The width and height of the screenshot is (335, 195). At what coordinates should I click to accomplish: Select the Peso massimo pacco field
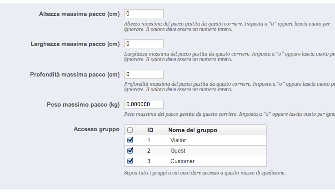click(143, 104)
